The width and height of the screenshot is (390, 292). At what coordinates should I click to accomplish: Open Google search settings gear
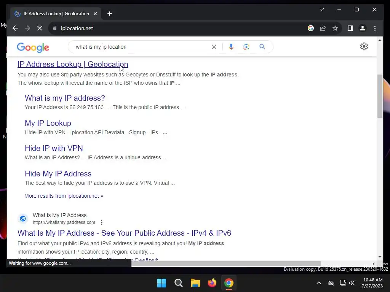click(x=364, y=46)
